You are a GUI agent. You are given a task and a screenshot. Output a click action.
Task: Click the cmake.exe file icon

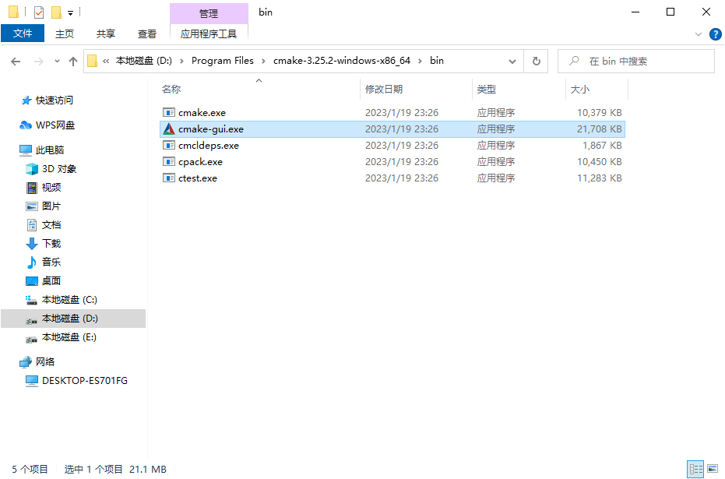[169, 112]
